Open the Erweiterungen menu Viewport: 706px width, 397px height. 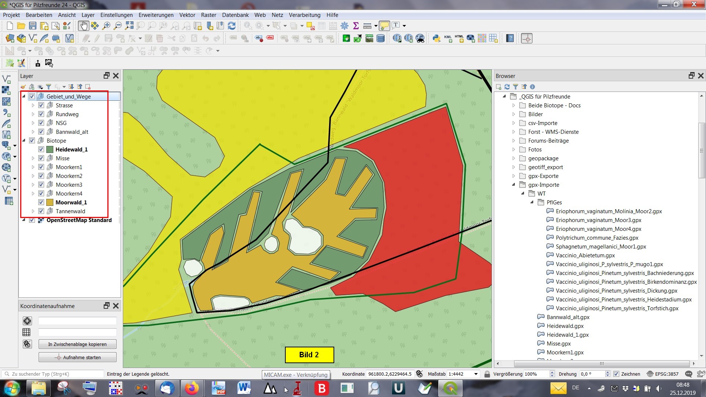[x=156, y=15]
